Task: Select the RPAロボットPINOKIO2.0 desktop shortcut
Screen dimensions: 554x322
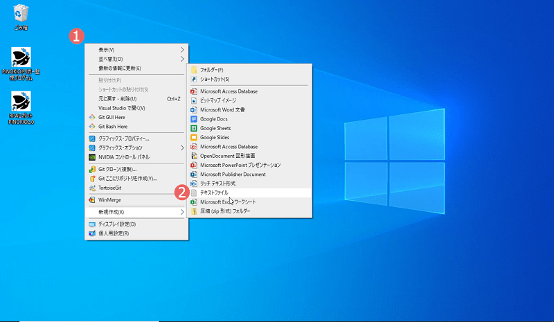Action: point(21,108)
